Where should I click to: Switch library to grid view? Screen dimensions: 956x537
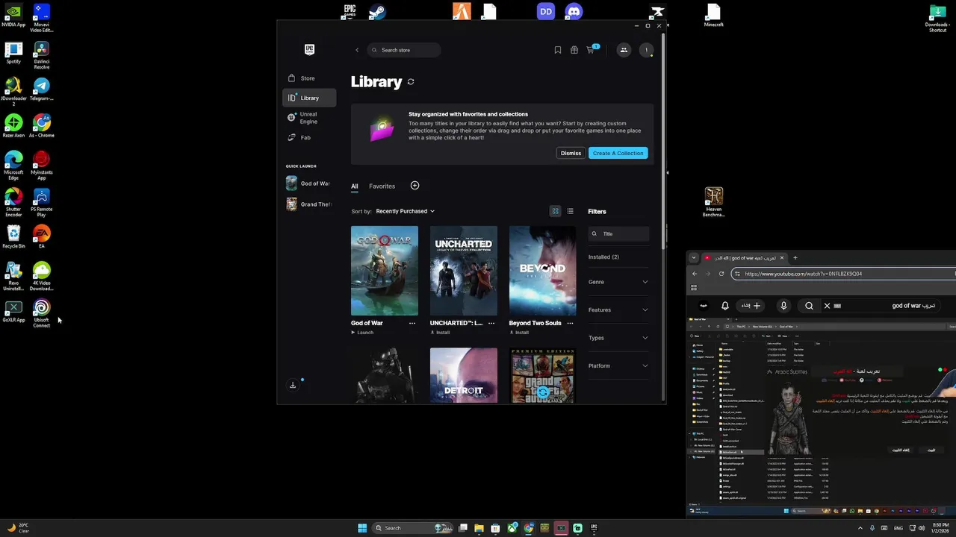(555, 211)
